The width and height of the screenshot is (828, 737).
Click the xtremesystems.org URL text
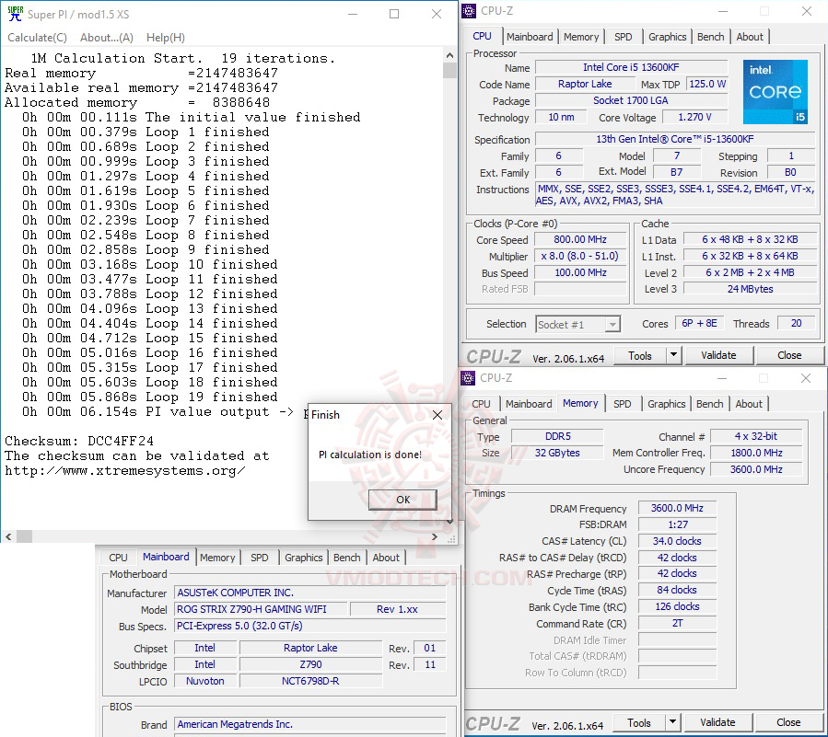click(124, 470)
